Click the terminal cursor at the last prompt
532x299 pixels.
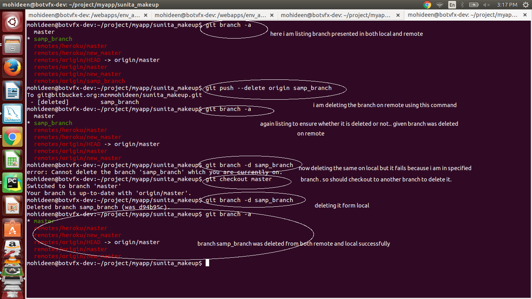[208, 263]
